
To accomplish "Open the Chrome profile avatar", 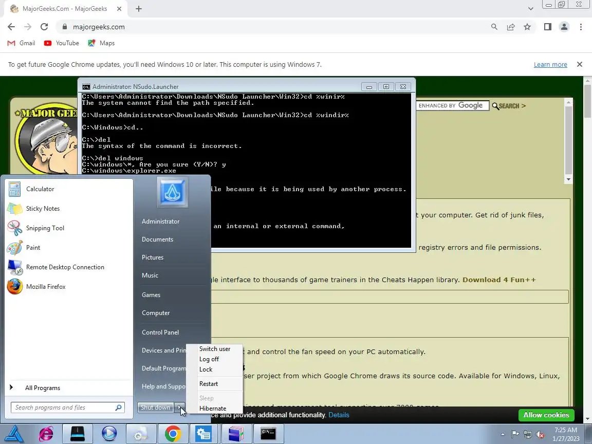I will (x=564, y=27).
